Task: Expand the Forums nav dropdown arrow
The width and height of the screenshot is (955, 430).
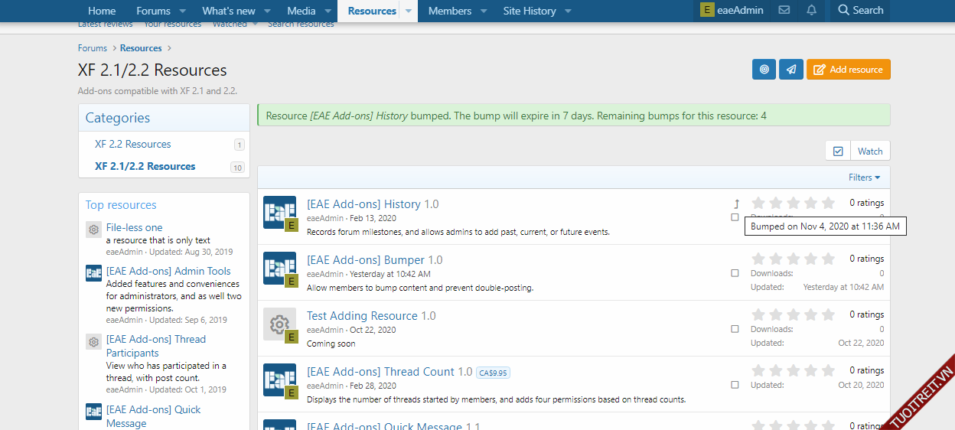Action: click(183, 11)
